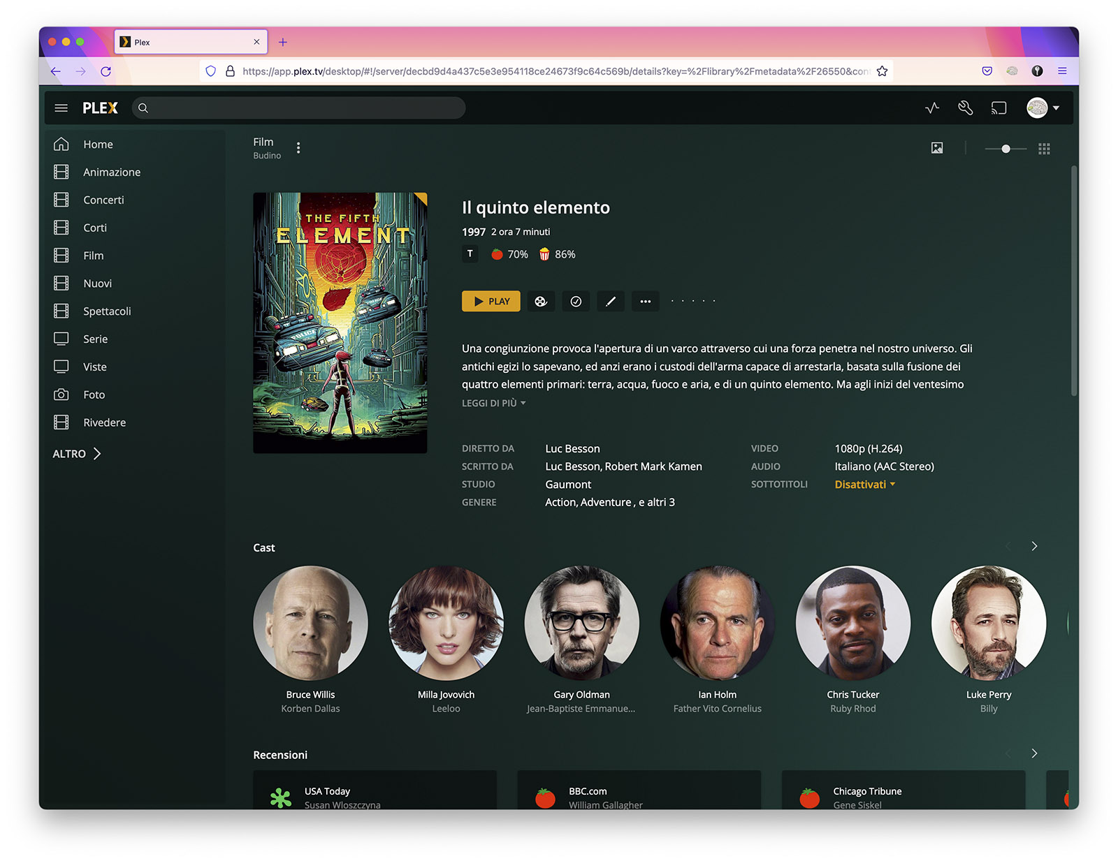Open the Chicago Tribune review card
The image size is (1118, 861).
tap(903, 790)
